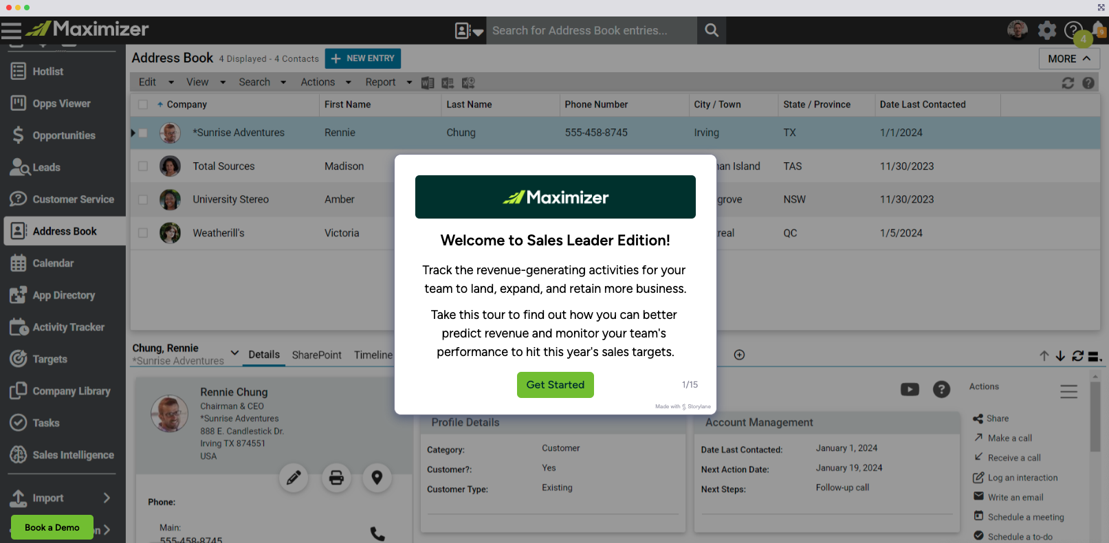The image size is (1109, 543).
Task: Click the user profile avatar
Action: pyautogui.click(x=1018, y=30)
